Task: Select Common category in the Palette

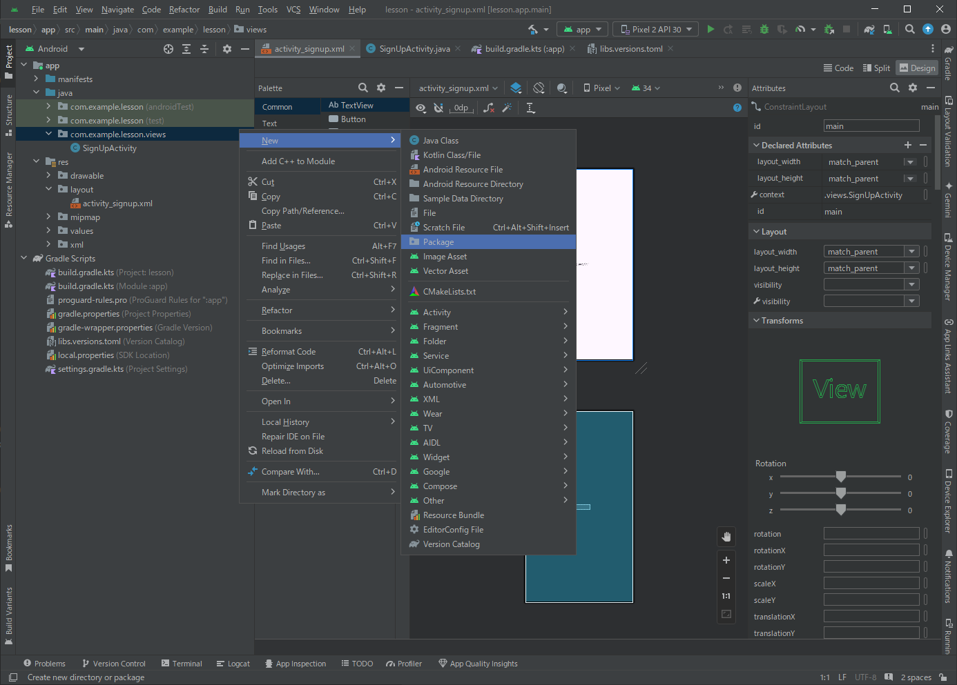Action: click(287, 107)
